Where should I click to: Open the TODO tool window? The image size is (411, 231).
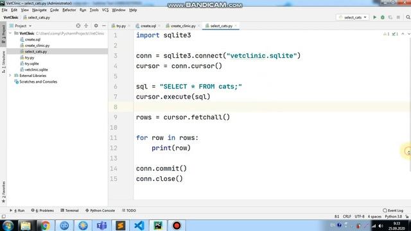[129, 210]
